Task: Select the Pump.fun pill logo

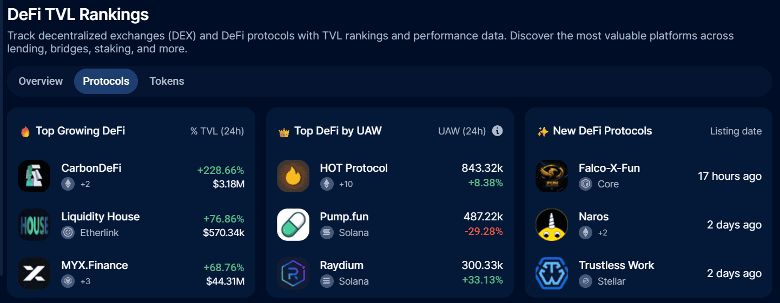Action: [293, 225]
